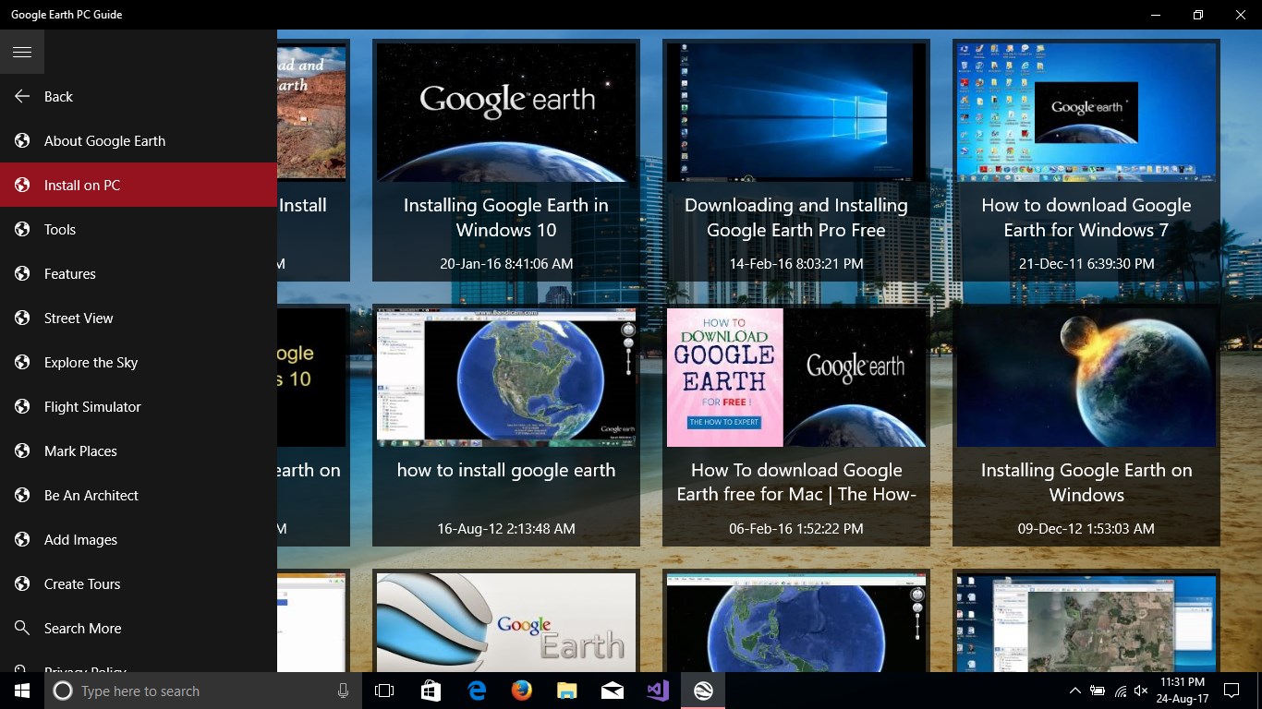
Task: Click the microphone icon in taskbar search
Action: pyautogui.click(x=343, y=691)
